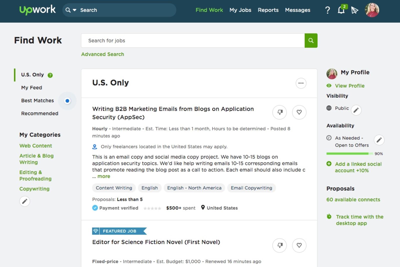Click the Email Copywriting skill tag
This screenshot has width=400, height=267.
[251, 188]
